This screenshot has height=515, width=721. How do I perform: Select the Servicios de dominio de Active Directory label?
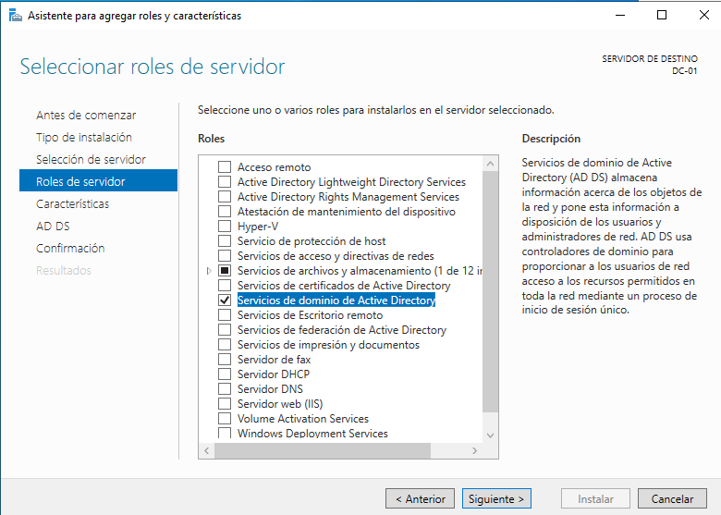[336, 300]
